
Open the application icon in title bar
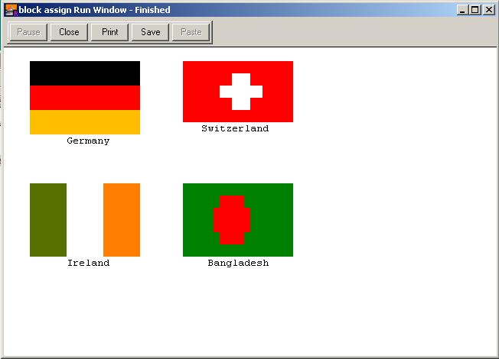[x=11, y=10]
